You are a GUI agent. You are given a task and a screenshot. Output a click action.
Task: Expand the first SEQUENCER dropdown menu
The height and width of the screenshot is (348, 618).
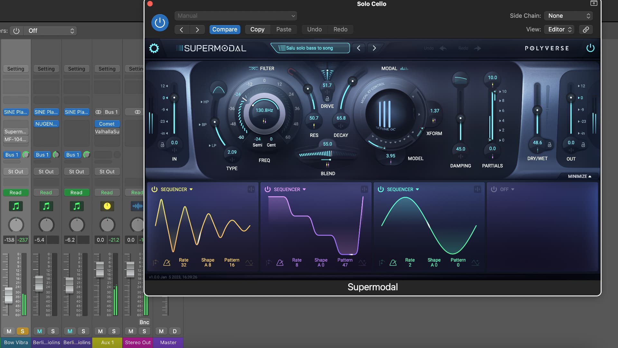pos(191,189)
